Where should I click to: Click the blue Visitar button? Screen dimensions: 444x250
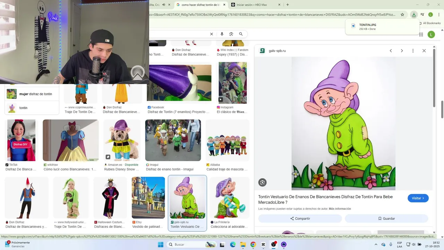pyautogui.click(x=418, y=198)
